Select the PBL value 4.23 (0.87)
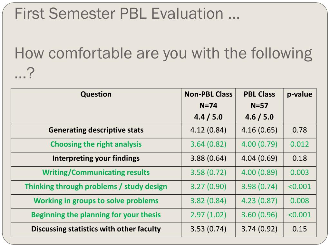The width and height of the screenshot is (330, 248). click(x=259, y=201)
